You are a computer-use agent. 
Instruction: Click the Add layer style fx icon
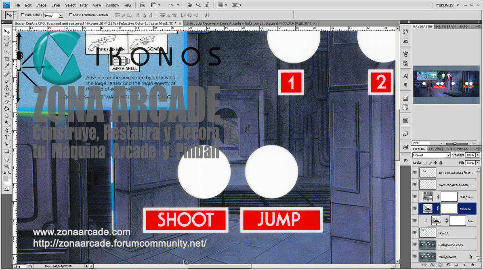coord(432,265)
